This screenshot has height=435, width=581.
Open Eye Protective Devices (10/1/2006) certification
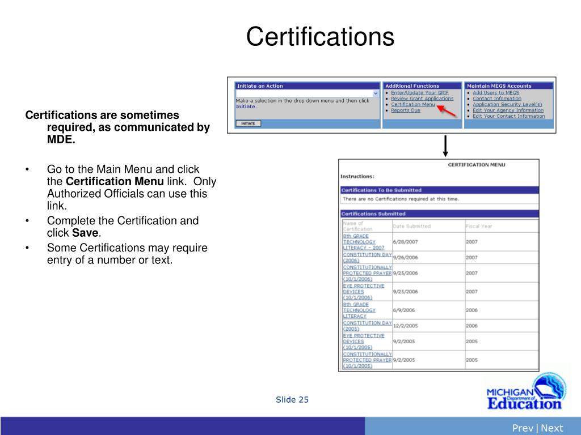click(x=363, y=292)
